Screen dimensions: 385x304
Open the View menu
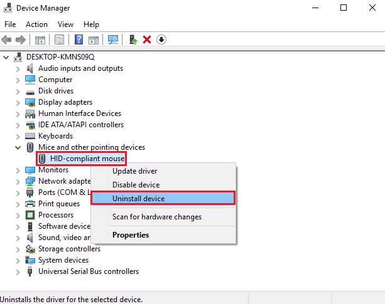(x=65, y=24)
